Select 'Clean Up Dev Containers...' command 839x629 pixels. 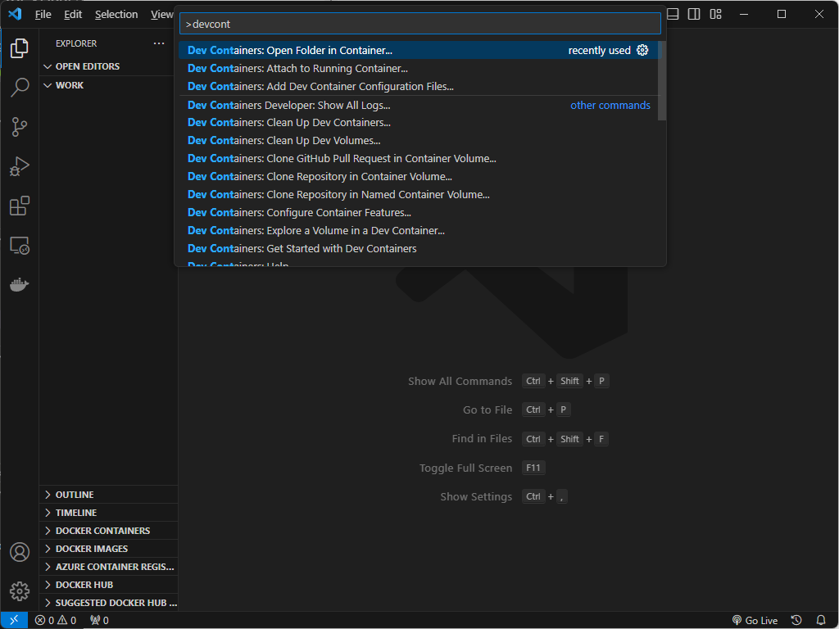pyautogui.click(x=418, y=123)
